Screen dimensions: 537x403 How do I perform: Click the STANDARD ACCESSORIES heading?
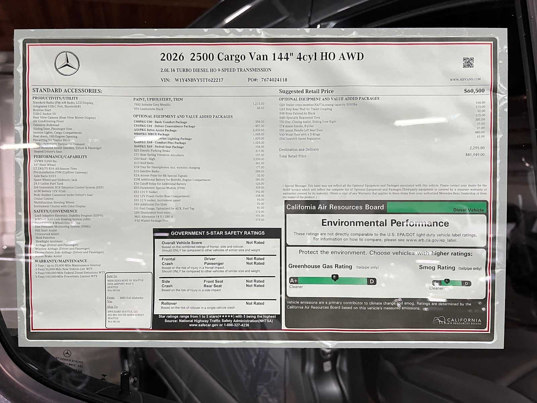[67, 91]
